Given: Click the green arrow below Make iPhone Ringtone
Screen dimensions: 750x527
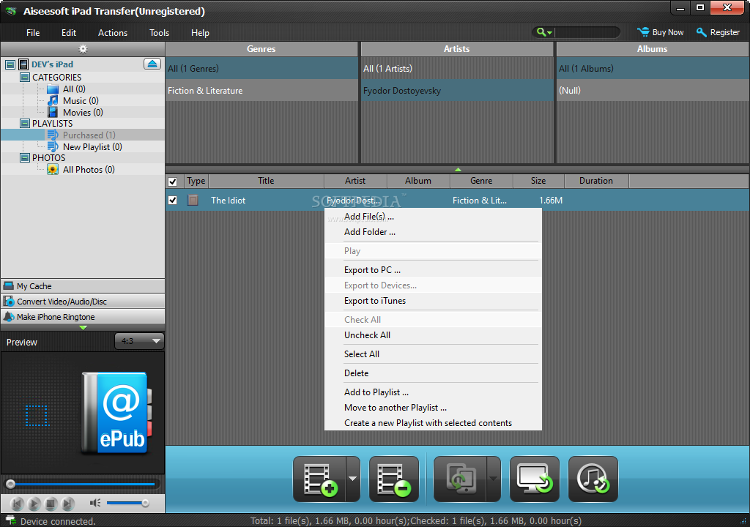Looking at the screenshot, I should (83, 328).
